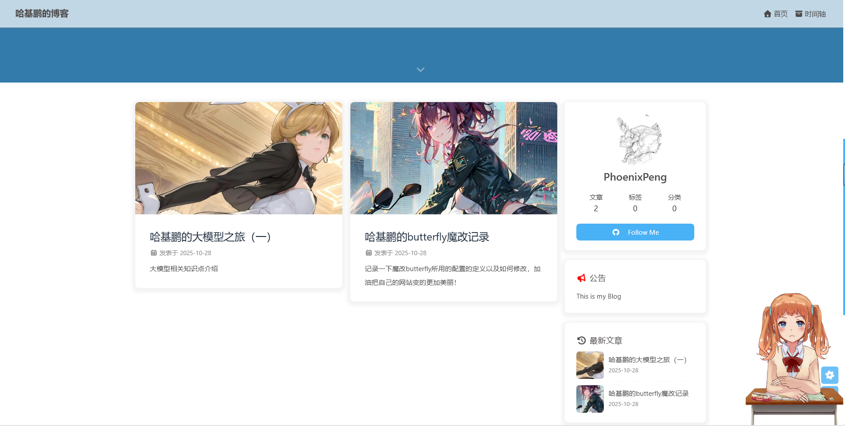Click the vertical page scrollbar
Viewport: 845px width, 426px height.
pyautogui.click(x=844, y=226)
